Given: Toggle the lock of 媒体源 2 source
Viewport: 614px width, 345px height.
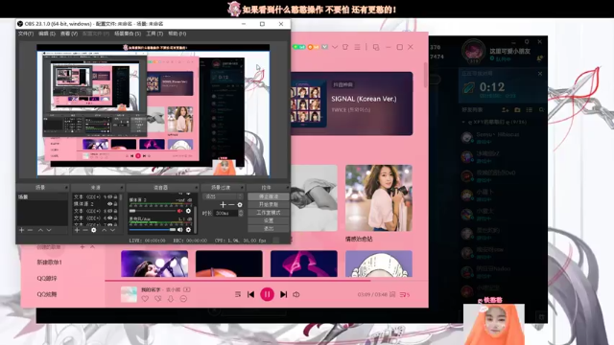Looking at the screenshot, I should click(115, 204).
